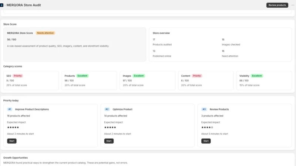The width and height of the screenshot is (296, 166).
Task: Click the MERQORA app icon in header
Action: click(x=1, y=5)
